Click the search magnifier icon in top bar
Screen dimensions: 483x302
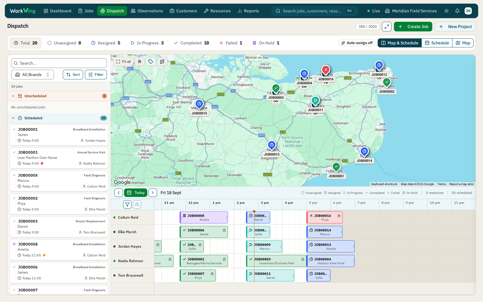pyautogui.click(x=278, y=11)
